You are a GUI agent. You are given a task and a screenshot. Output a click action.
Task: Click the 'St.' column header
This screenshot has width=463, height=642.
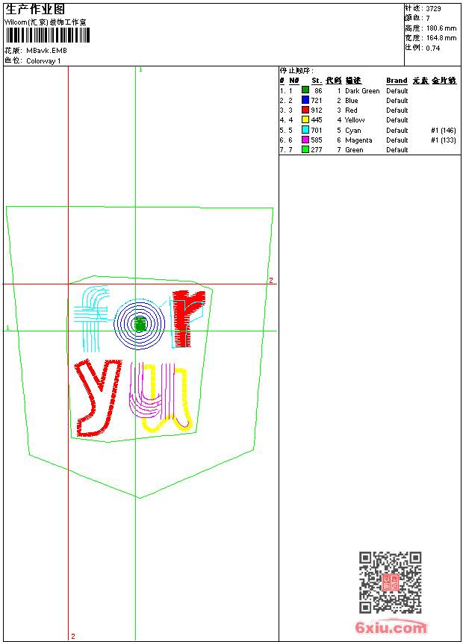[x=317, y=81]
